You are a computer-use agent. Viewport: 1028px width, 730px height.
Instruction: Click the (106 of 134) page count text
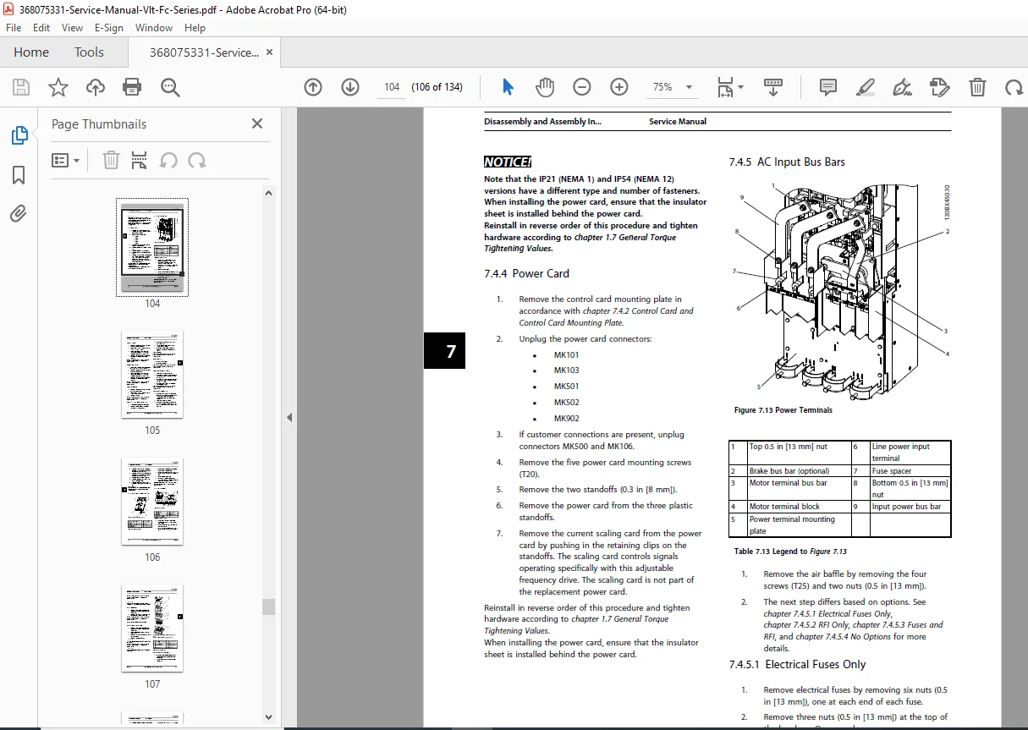coord(437,87)
